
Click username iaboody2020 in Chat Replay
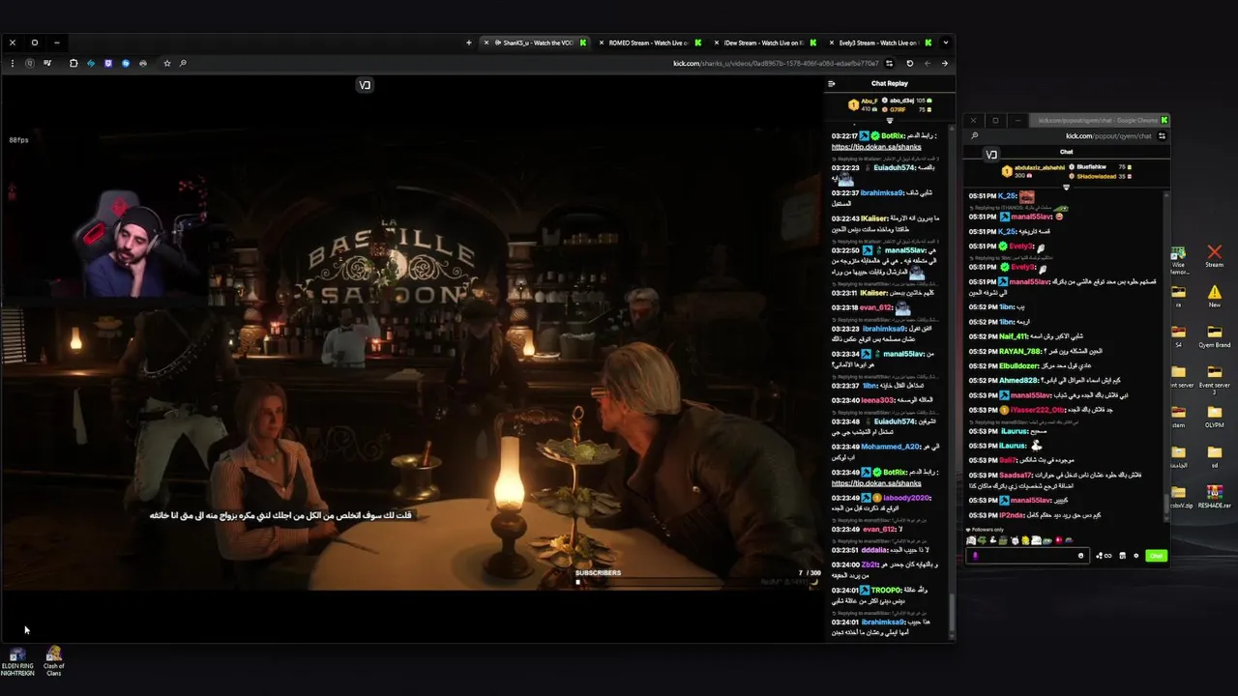[906, 498]
